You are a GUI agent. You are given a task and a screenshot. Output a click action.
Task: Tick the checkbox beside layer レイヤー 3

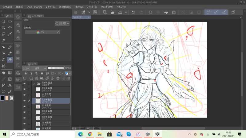[29, 95]
